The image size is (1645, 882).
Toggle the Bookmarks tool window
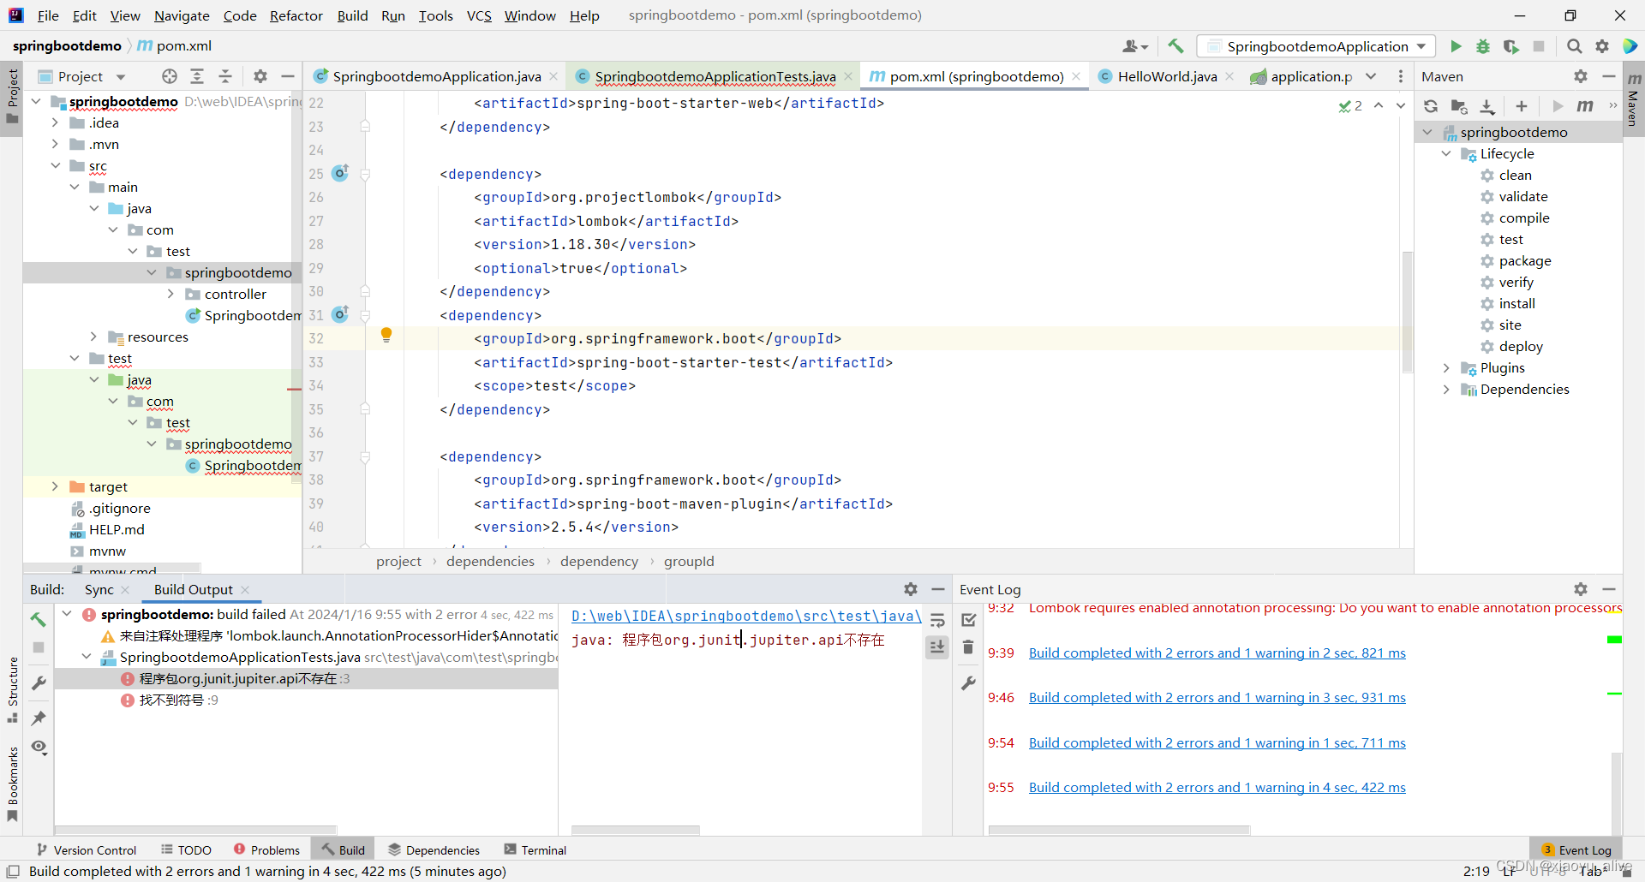pyautogui.click(x=12, y=784)
